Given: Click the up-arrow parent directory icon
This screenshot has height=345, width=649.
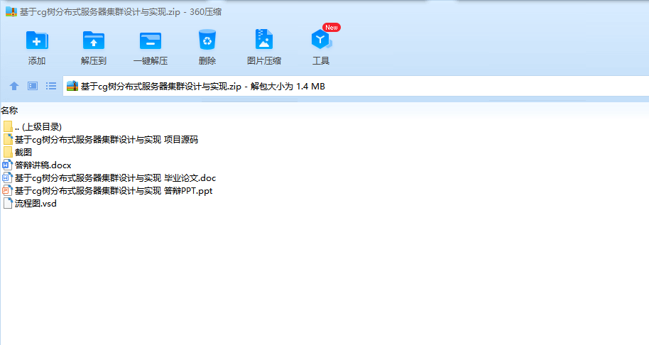Looking at the screenshot, I should pyautogui.click(x=14, y=86).
